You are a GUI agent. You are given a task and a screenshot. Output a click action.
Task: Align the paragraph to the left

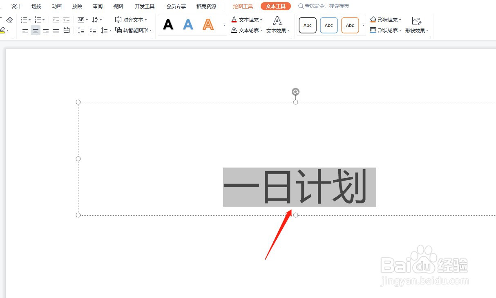click(x=25, y=30)
